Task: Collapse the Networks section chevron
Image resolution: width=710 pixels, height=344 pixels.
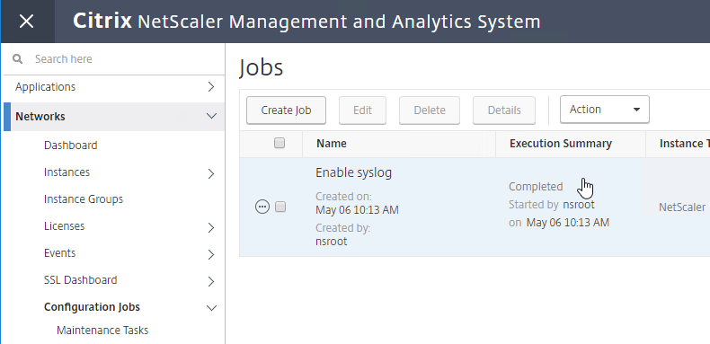Action: pos(211,117)
